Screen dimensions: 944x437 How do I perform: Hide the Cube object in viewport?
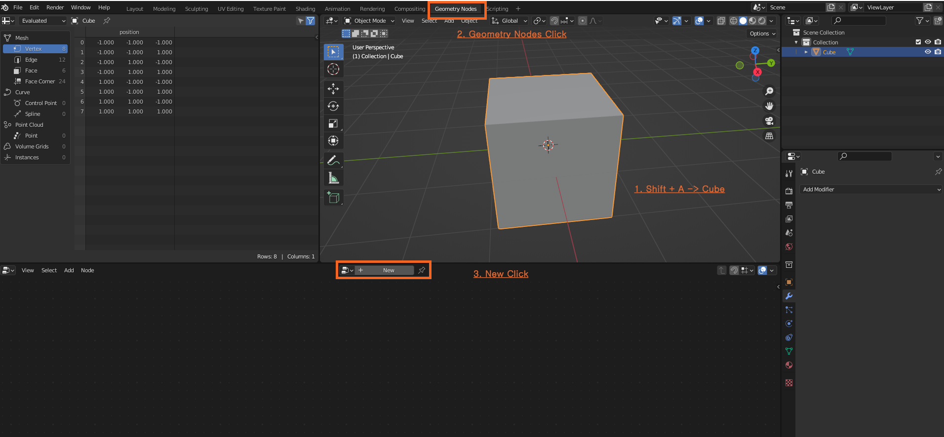tap(928, 52)
